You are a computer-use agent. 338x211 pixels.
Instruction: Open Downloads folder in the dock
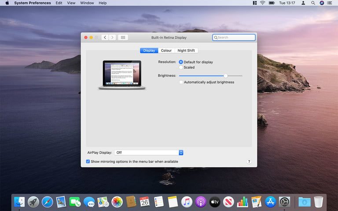pyautogui.click(x=305, y=202)
